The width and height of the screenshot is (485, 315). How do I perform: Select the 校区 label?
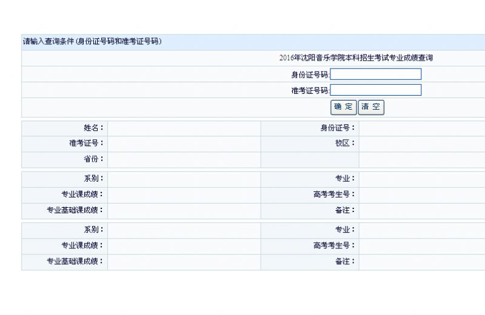[345, 144]
